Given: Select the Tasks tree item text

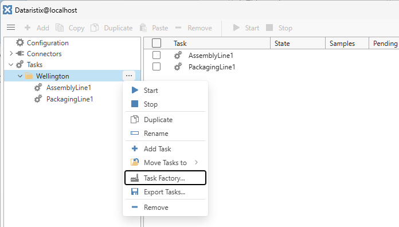Looking at the screenshot, I should pyautogui.click(x=34, y=65).
